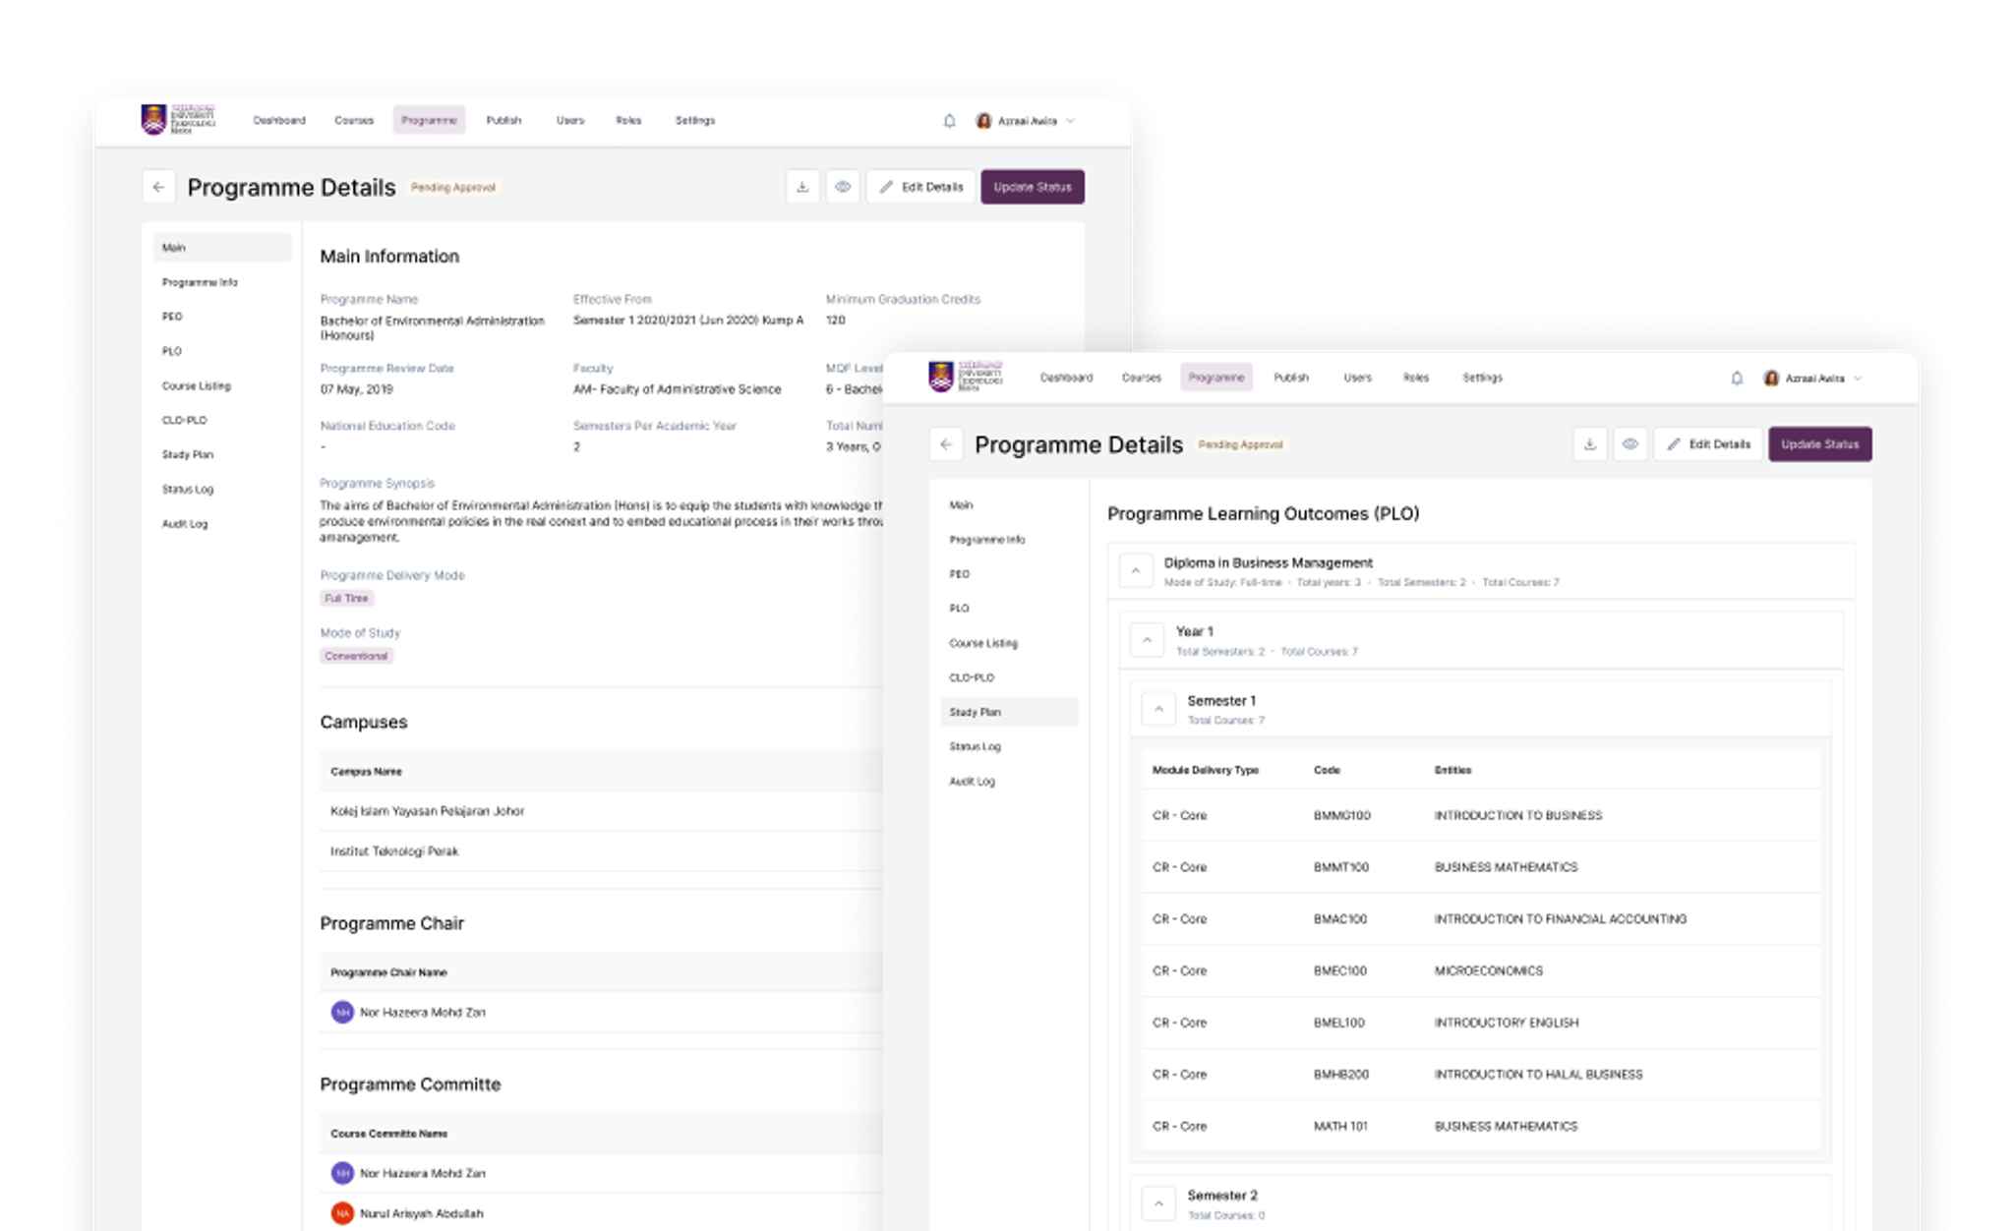Toggle the eye preview icon in back window
The height and width of the screenshot is (1231, 2014).
pos(843,187)
